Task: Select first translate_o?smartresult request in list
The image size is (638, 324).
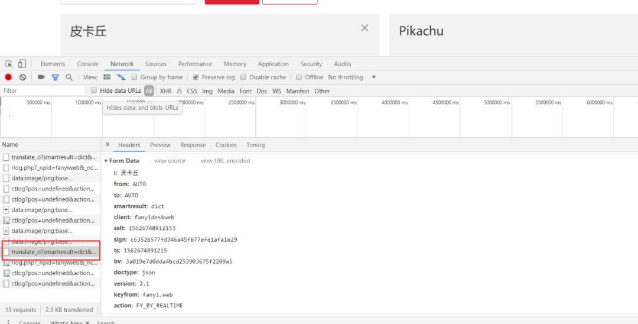Action: pyautogui.click(x=50, y=157)
